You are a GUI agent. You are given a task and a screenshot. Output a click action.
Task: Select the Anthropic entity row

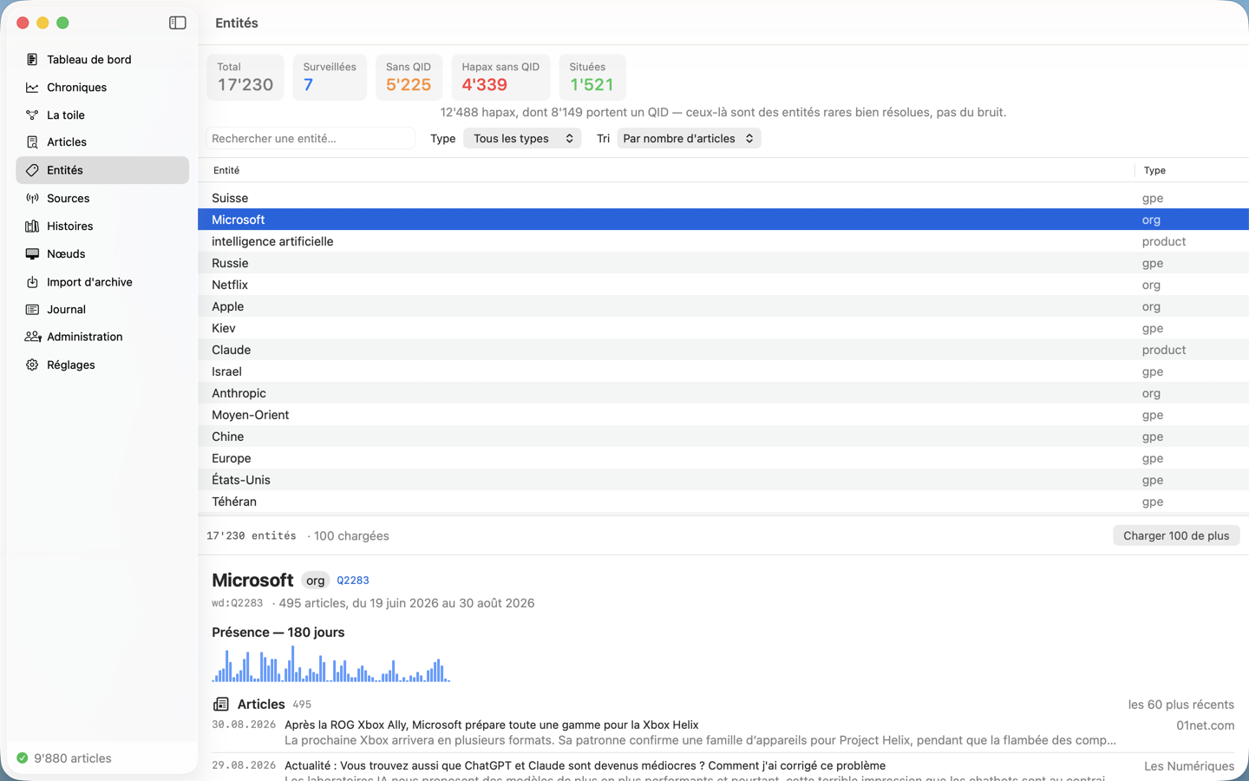point(723,393)
